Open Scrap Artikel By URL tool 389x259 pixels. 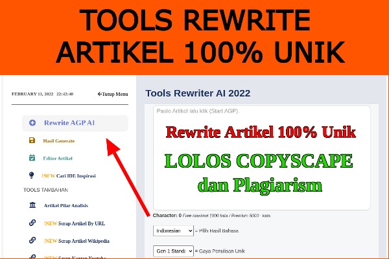pos(75,223)
